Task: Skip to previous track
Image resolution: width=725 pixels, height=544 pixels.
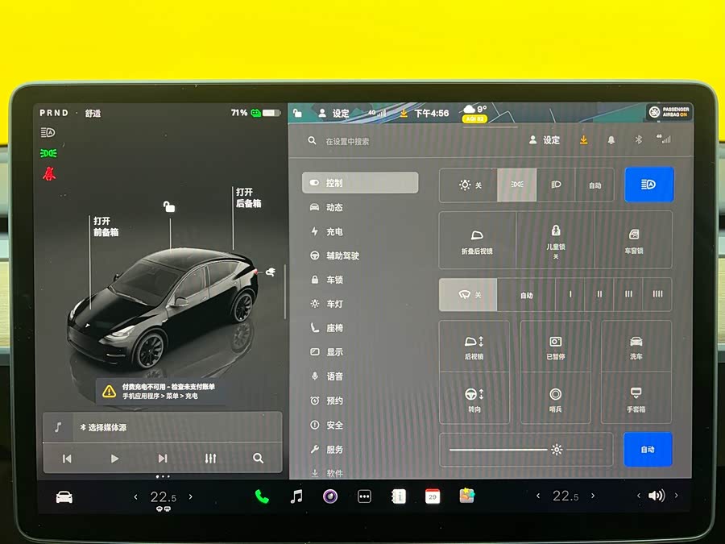Action: click(x=67, y=459)
